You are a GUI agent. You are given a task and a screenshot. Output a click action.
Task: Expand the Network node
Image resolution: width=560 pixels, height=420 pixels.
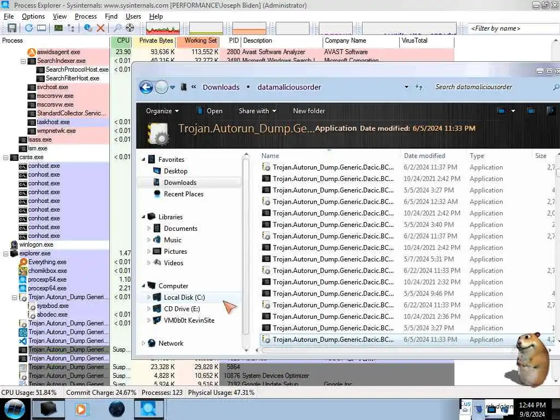(144, 343)
